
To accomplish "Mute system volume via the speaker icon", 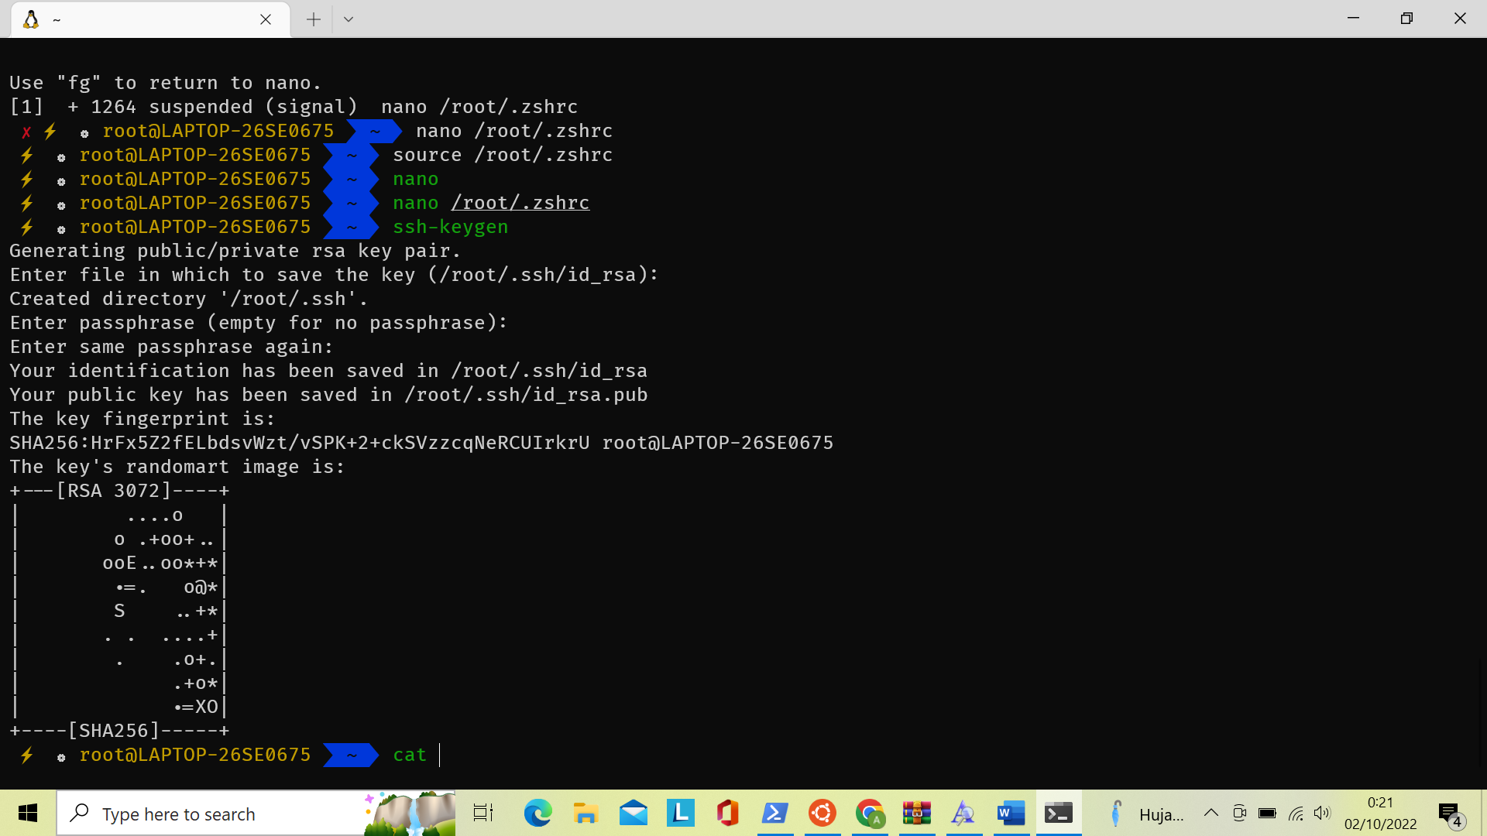I will (x=1323, y=813).
